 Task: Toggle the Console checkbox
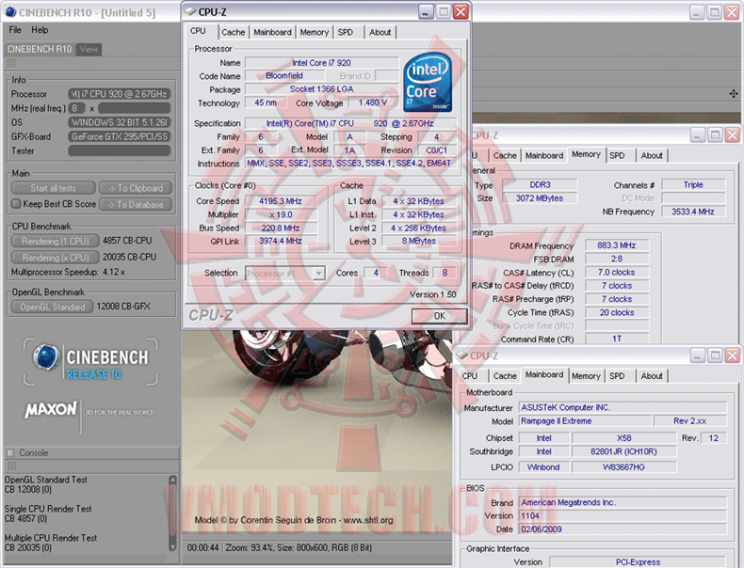10,453
